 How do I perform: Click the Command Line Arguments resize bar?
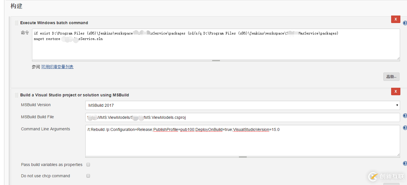click(x=242, y=157)
